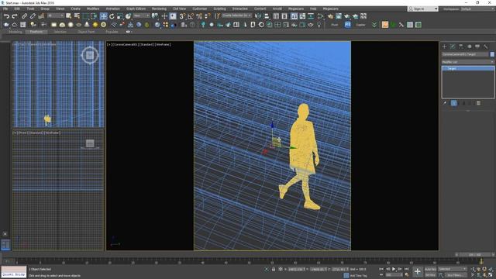Switch to the Freeform ribbon tab

pyautogui.click(x=36, y=32)
